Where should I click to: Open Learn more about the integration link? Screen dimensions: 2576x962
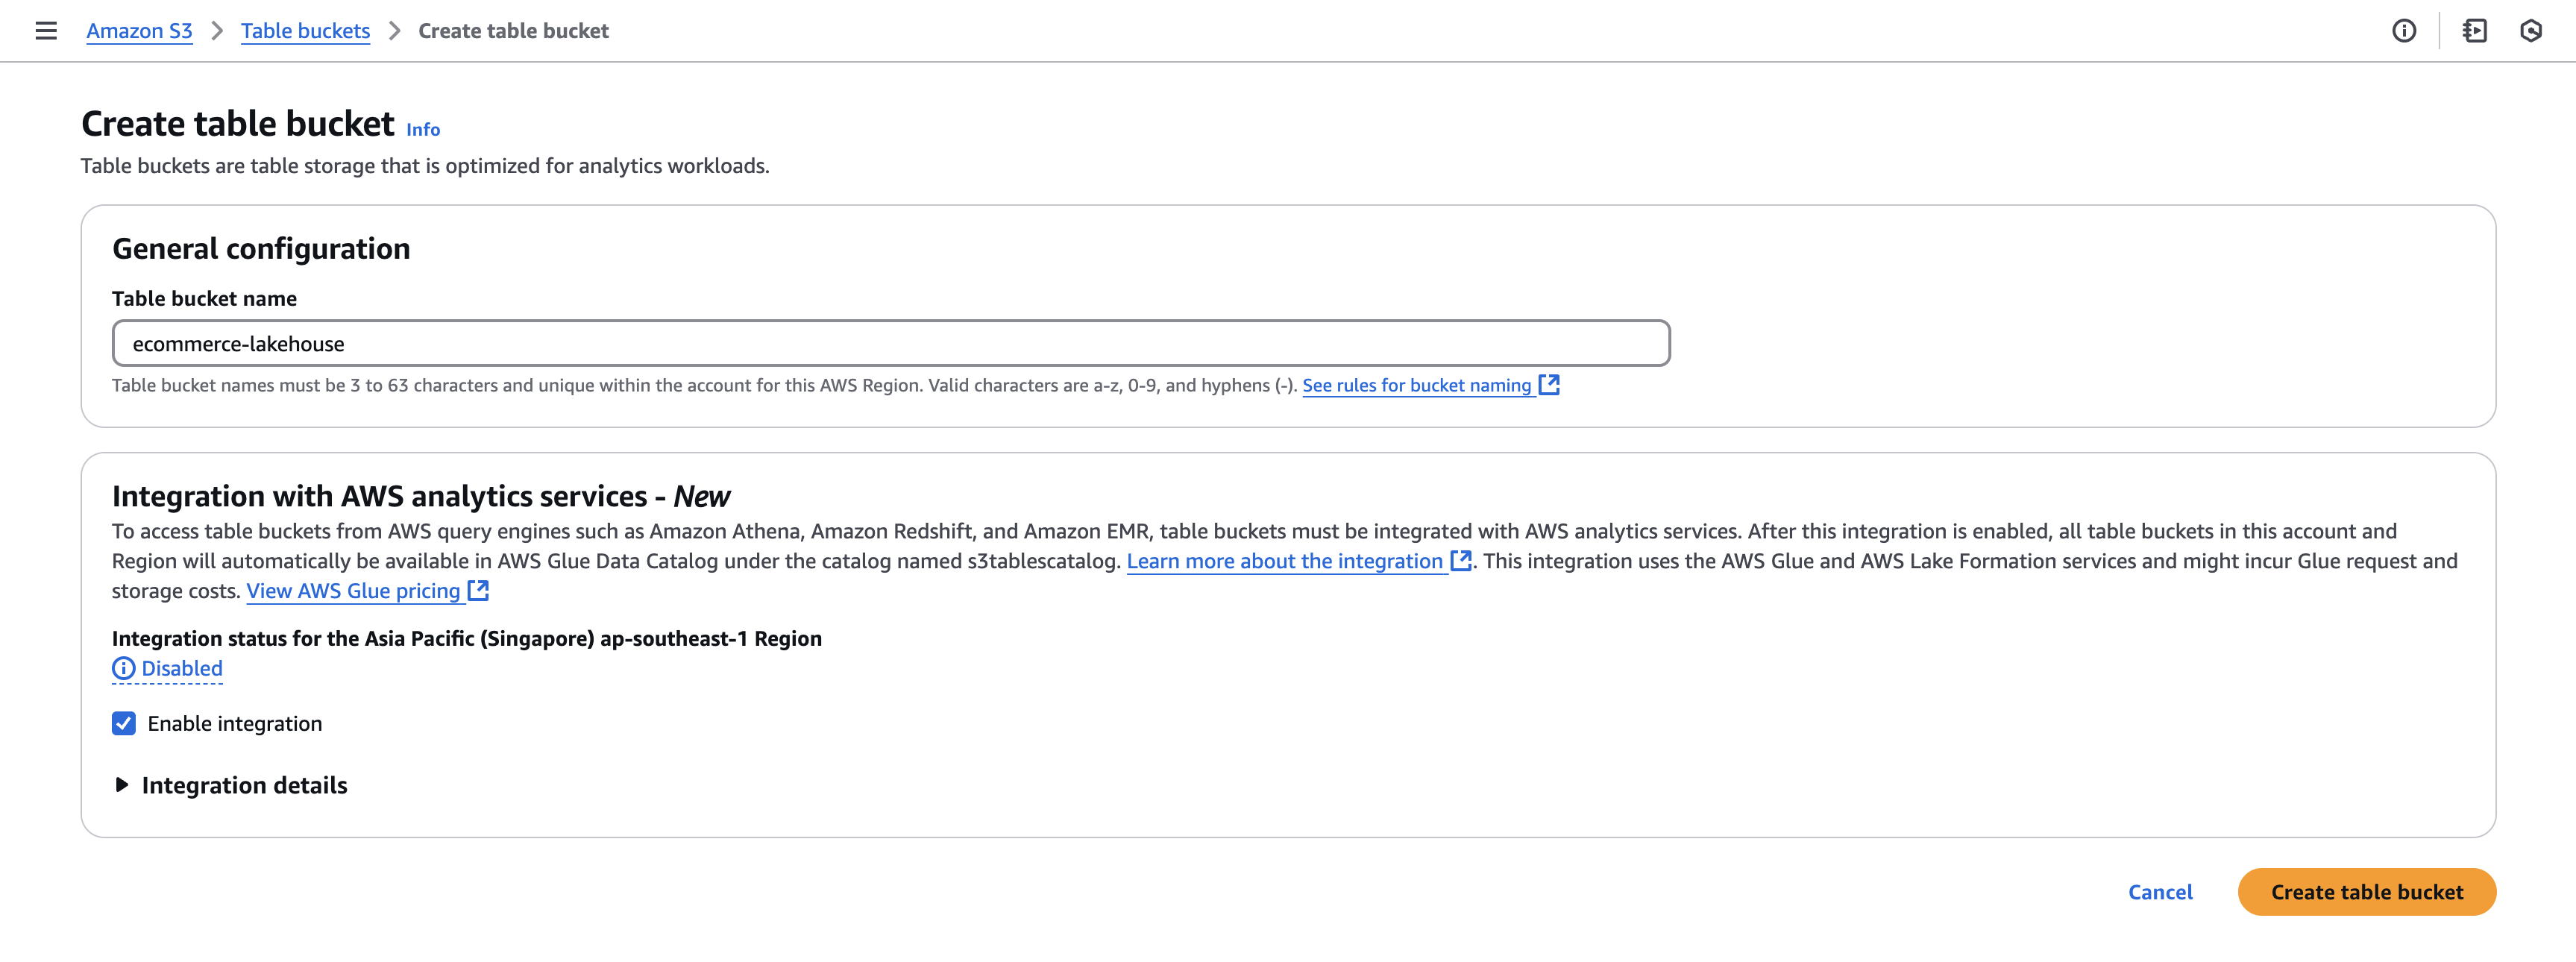(x=1284, y=562)
